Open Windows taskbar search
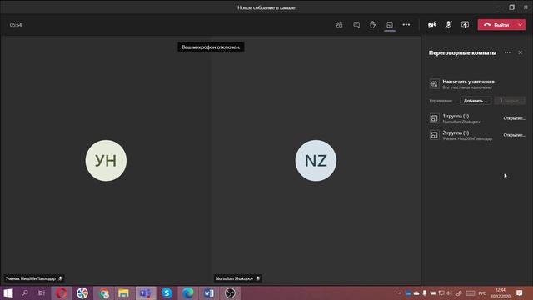This screenshot has height=300, width=533. (x=25, y=292)
